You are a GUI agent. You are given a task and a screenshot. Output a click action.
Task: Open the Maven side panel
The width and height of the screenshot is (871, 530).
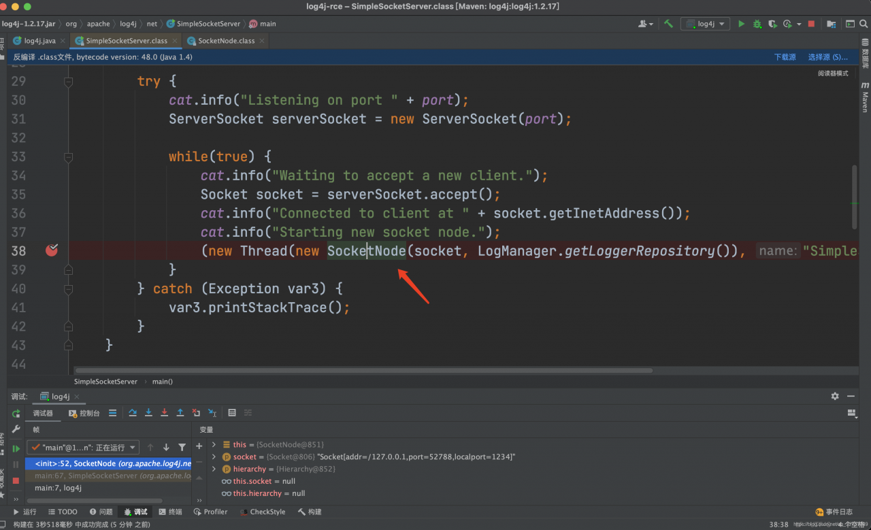pos(865,97)
